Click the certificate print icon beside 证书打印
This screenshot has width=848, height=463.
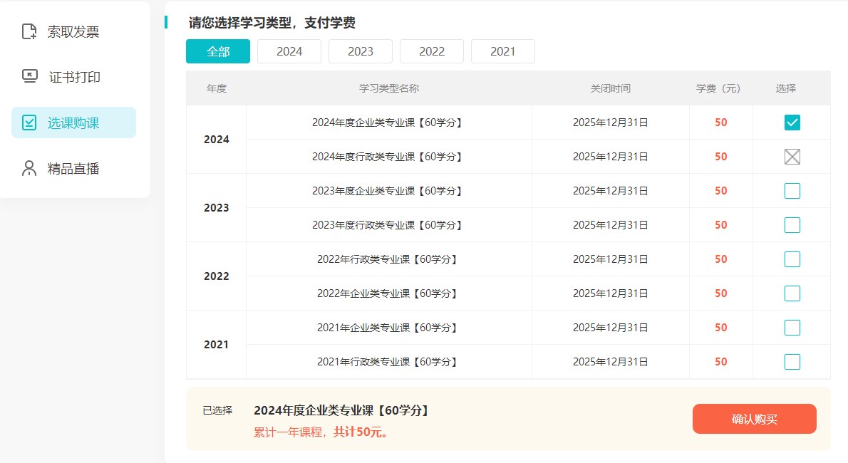[29, 77]
